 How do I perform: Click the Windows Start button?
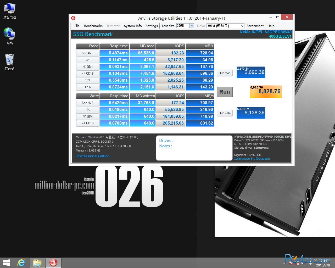6,263
